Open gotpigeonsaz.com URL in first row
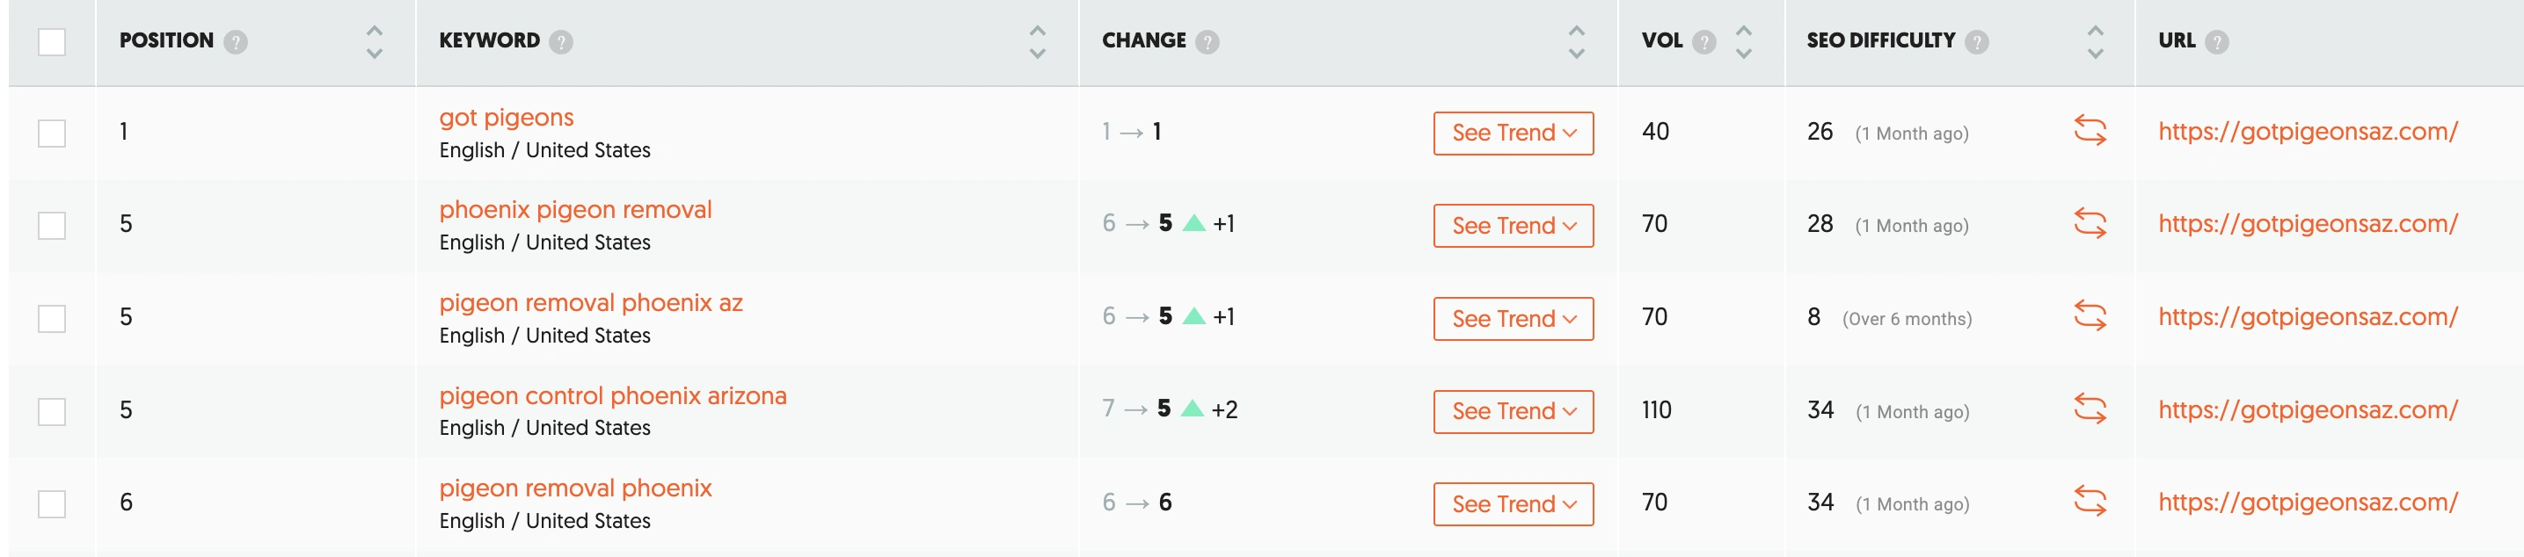2524x557 pixels. tap(2308, 131)
